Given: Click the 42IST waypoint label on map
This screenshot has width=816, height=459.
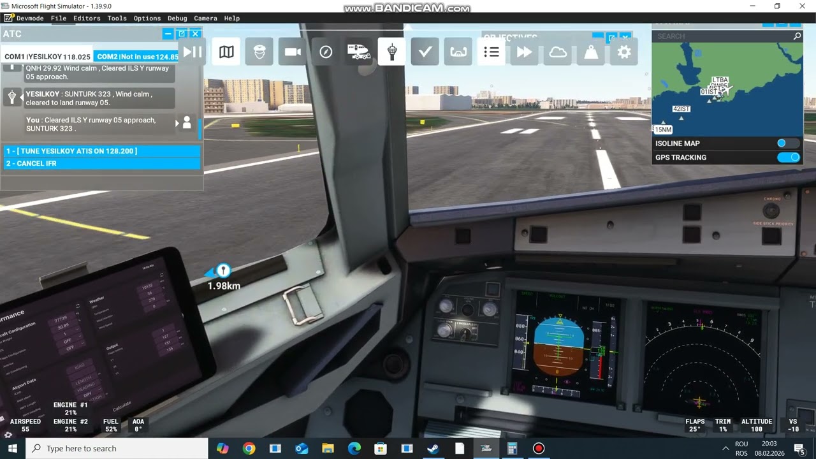Looking at the screenshot, I should tap(681, 109).
